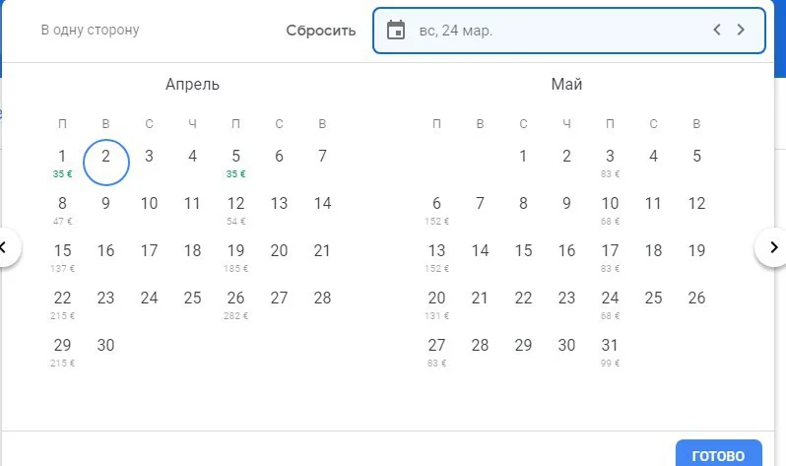Click the calendar icon in date field
Screen dimensions: 786x466
(396, 30)
